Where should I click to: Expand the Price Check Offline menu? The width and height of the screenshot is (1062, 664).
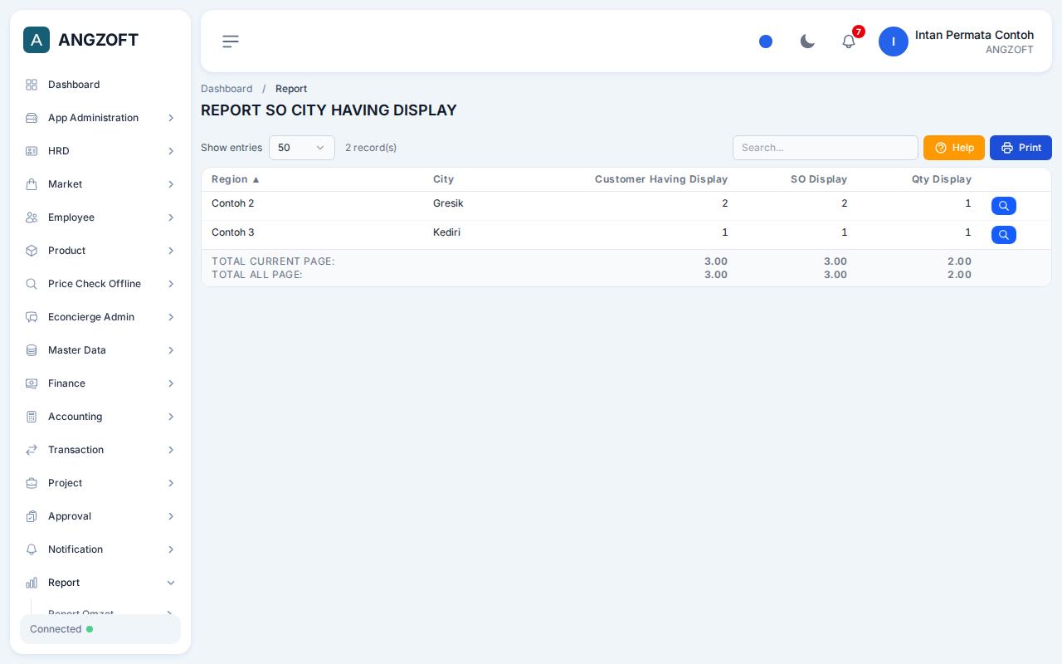100,284
